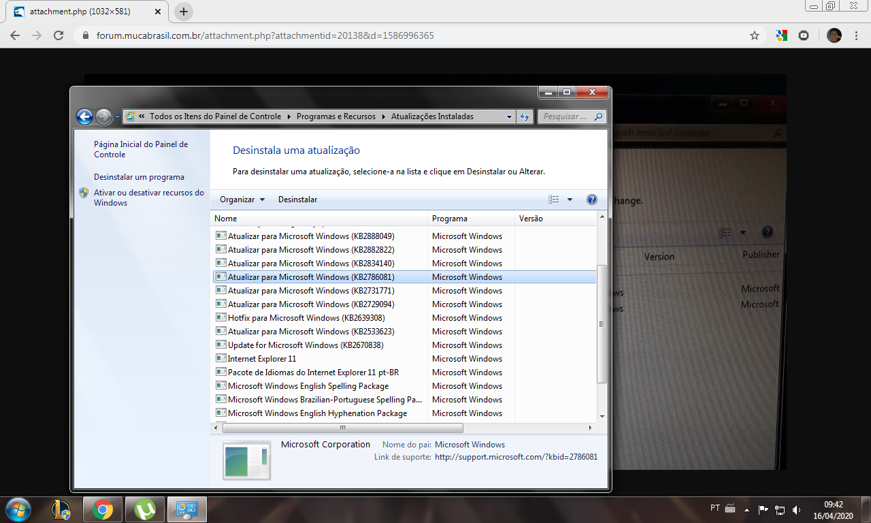Click Desinstalar in the toolbar
Image resolution: width=871 pixels, height=523 pixels.
pos(297,200)
